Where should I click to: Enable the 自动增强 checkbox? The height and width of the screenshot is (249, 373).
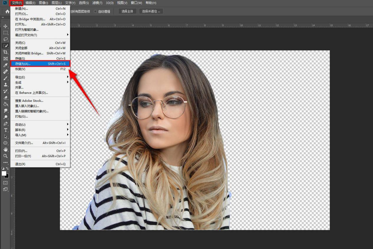pos(95,11)
